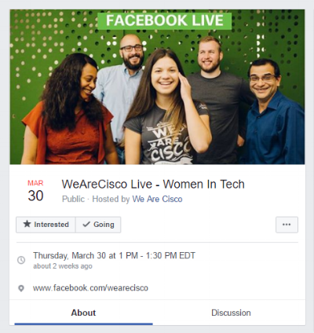Screen dimensions: 314x333
Task: Click the MAR 30 date badge
Action: tap(35, 192)
